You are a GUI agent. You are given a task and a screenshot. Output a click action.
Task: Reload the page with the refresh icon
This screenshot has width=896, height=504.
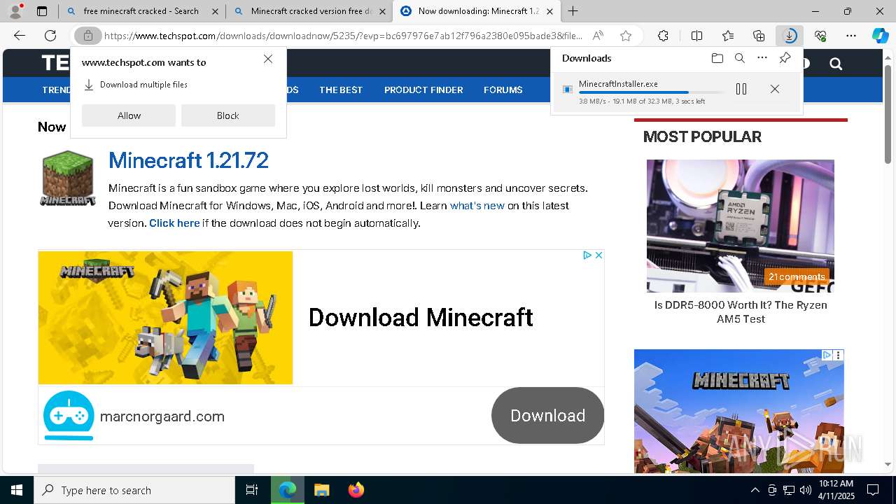click(50, 36)
